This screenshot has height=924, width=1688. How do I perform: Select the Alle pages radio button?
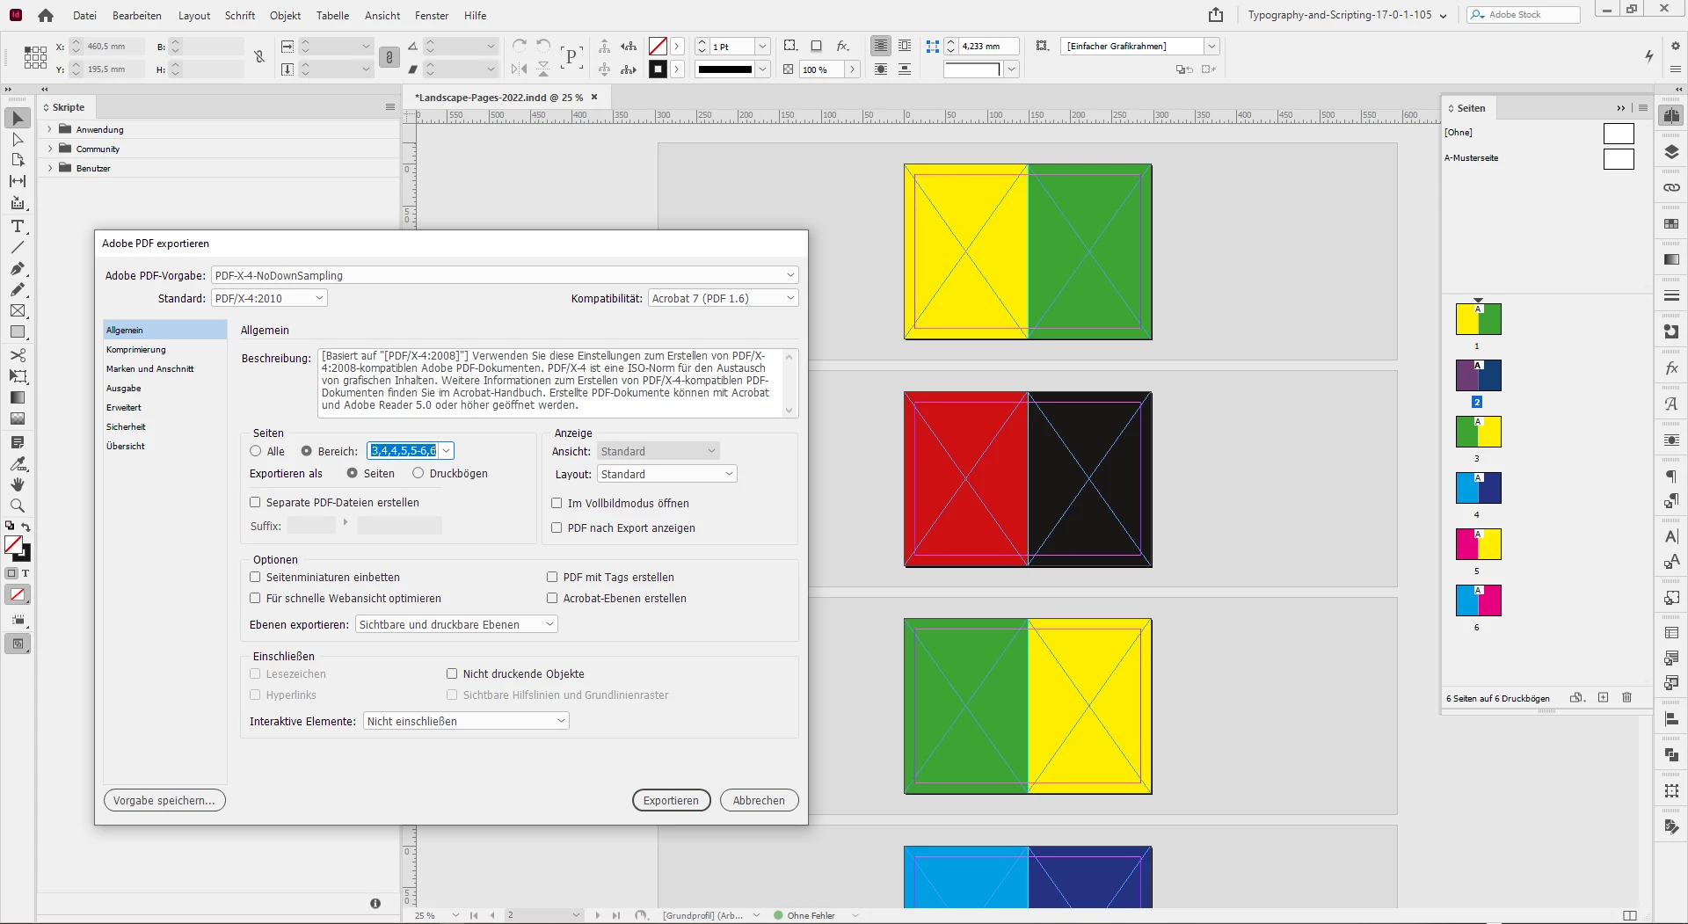(256, 451)
